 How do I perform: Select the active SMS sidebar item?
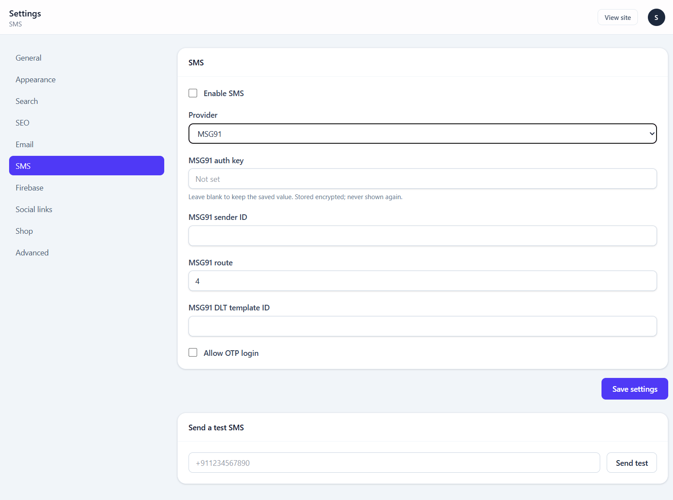[87, 166]
